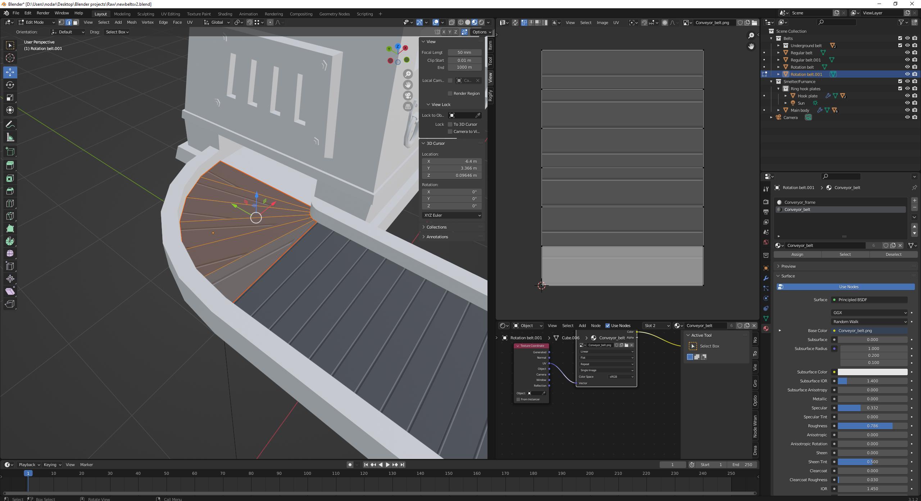Image resolution: width=921 pixels, height=501 pixels.
Task: Enable Lock To 3D Cursor checkbox
Action: point(450,124)
